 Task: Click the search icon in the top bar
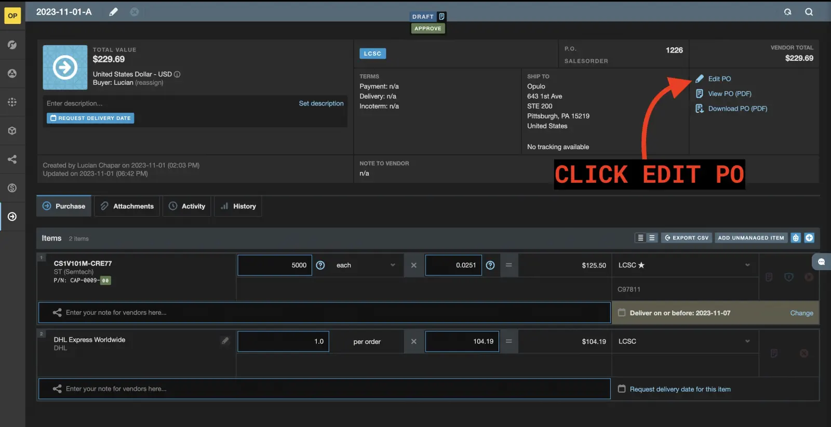(809, 12)
